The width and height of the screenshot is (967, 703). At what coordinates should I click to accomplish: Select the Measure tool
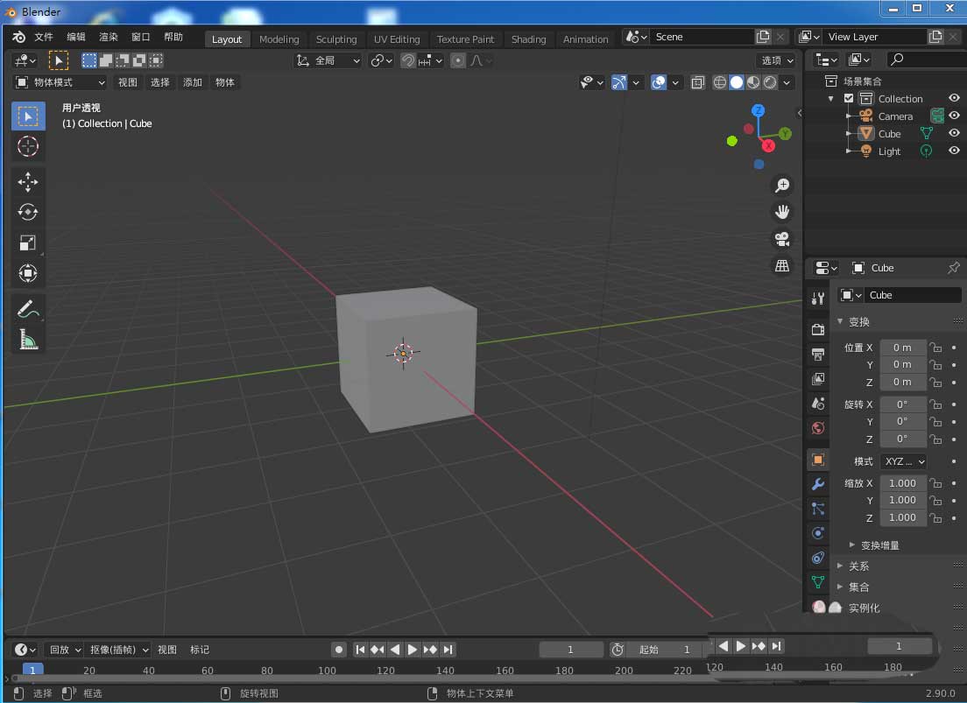point(28,339)
